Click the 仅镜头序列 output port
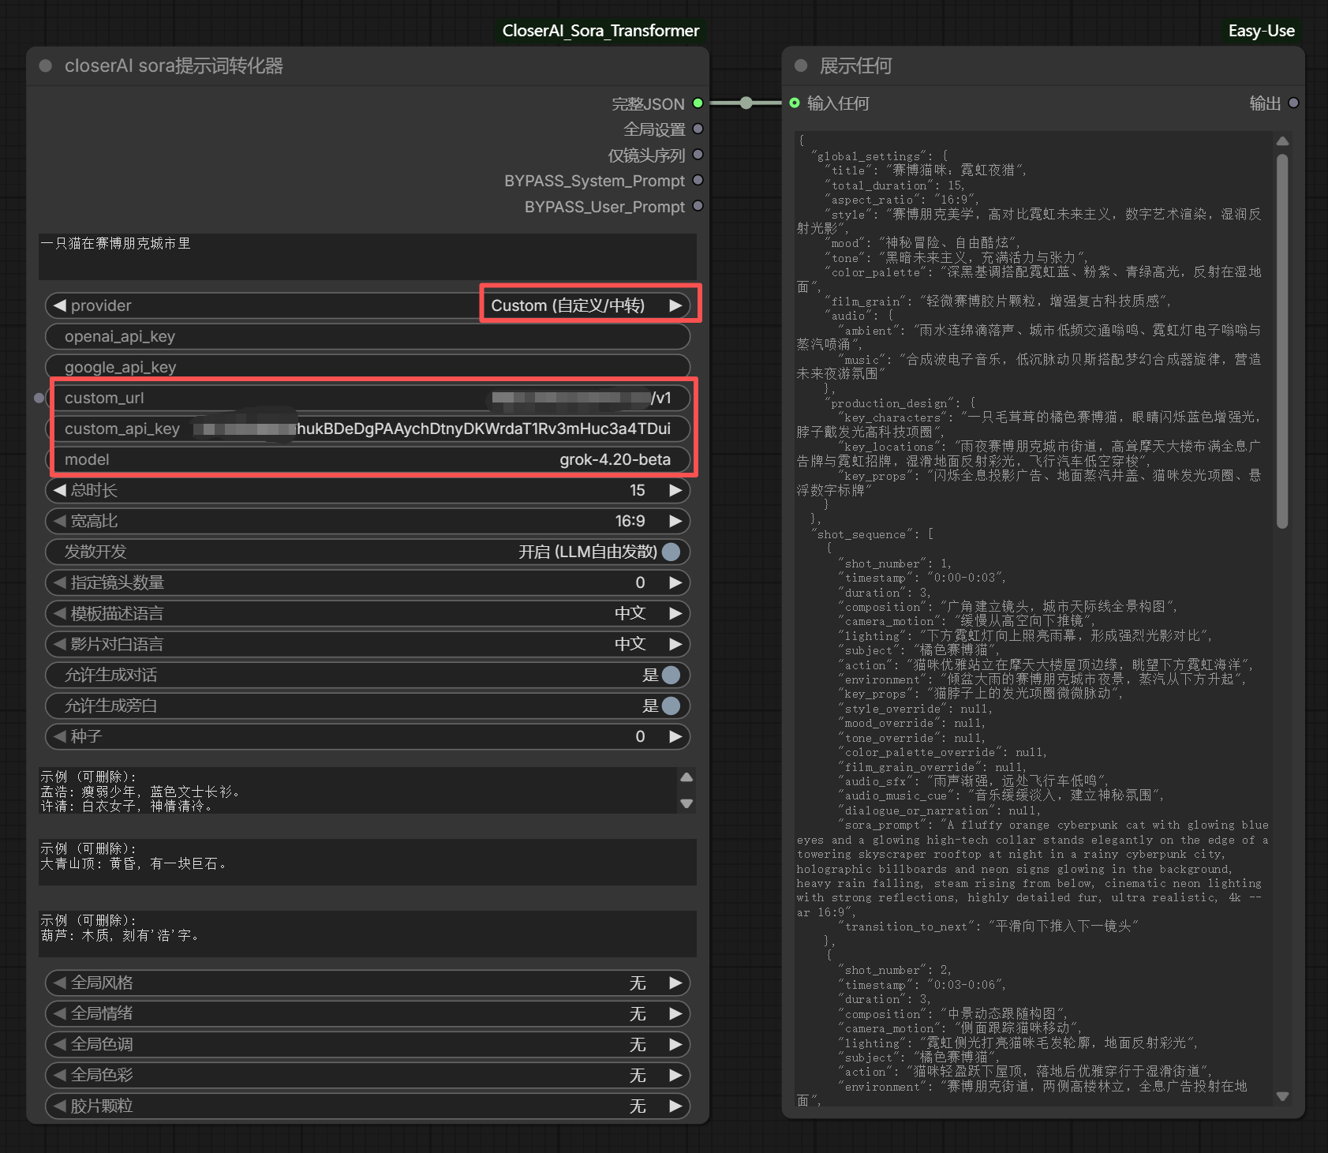1328x1153 pixels. tap(698, 155)
